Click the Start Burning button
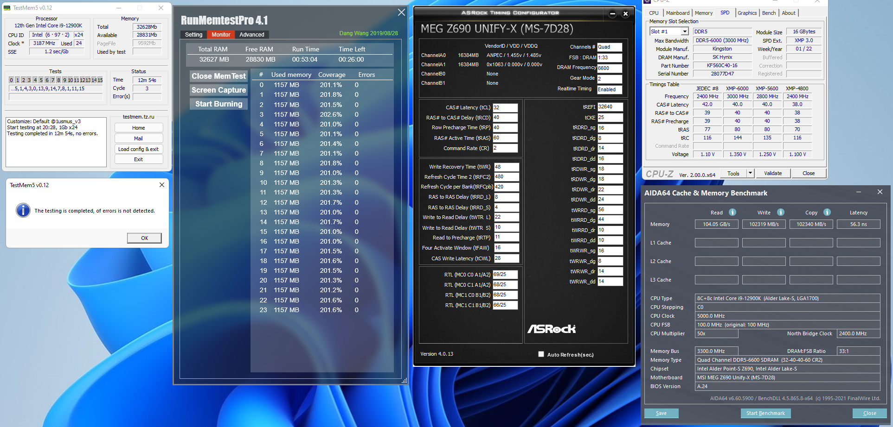Image resolution: width=893 pixels, height=427 pixels. click(218, 104)
